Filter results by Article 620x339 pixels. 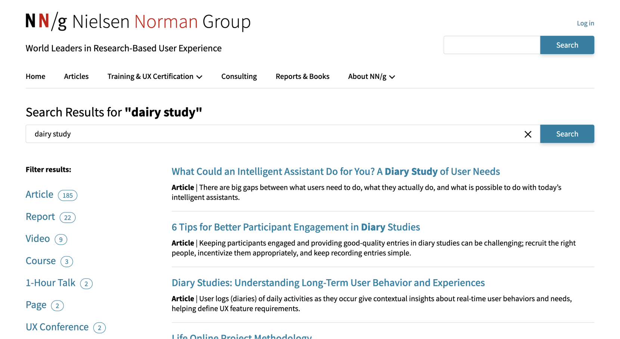click(39, 194)
